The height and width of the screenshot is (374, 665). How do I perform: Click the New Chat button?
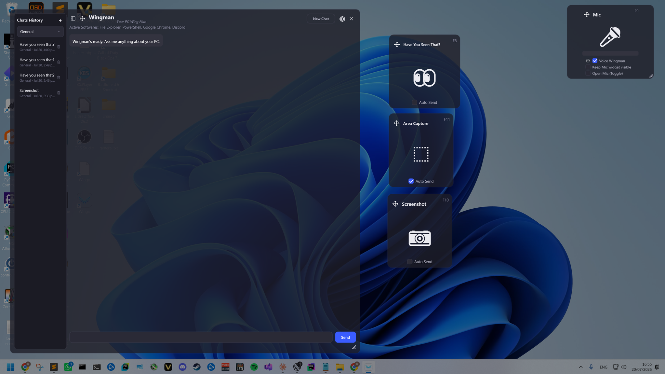point(321,19)
